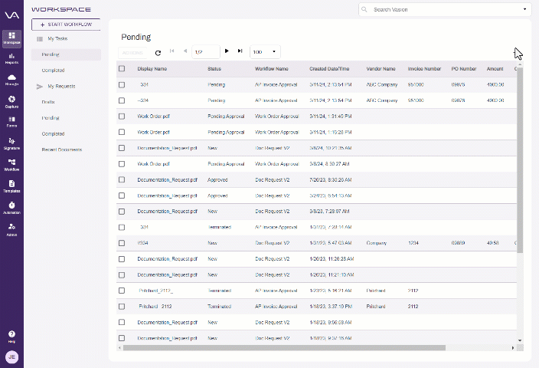Image resolution: width=539 pixels, height=368 pixels.
Task: Select Completed under My Tasks
Action: [53, 71]
